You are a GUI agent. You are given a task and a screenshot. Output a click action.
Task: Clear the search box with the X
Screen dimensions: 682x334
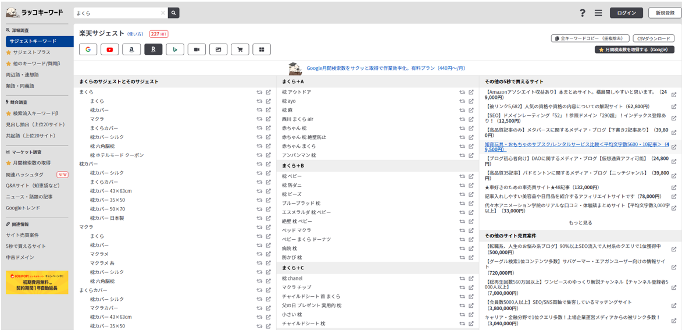(163, 13)
